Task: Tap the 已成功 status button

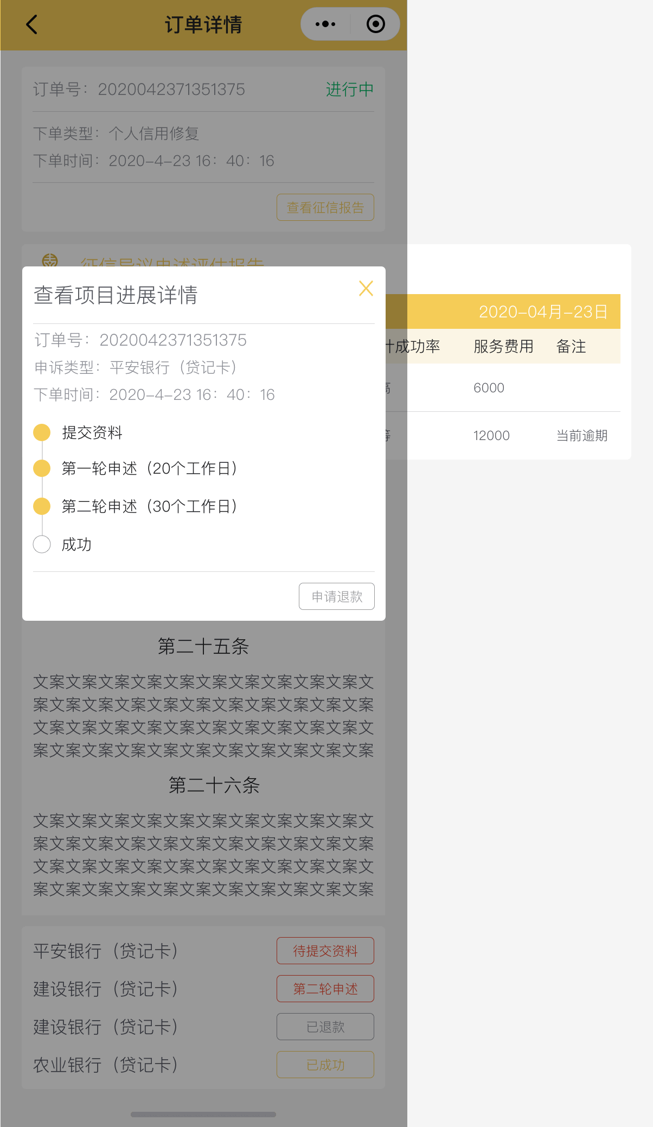Action: point(325,1065)
